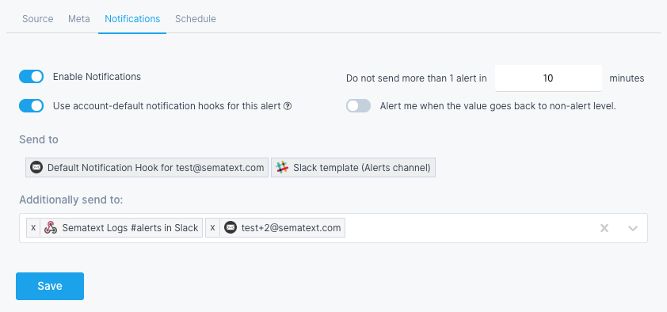The height and width of the screenshot is (312, 667).
Task: Select the Notifications tab
Action: (x=132, y=19)
